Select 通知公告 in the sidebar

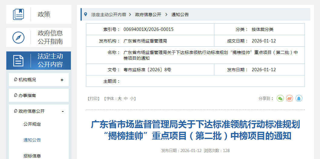[x=32, y=140]
